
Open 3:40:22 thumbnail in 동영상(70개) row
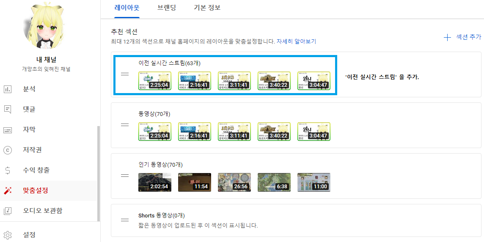(274, 132)
